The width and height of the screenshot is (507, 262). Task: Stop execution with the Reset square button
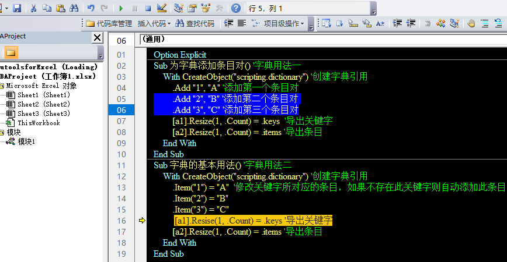(148, 8)
